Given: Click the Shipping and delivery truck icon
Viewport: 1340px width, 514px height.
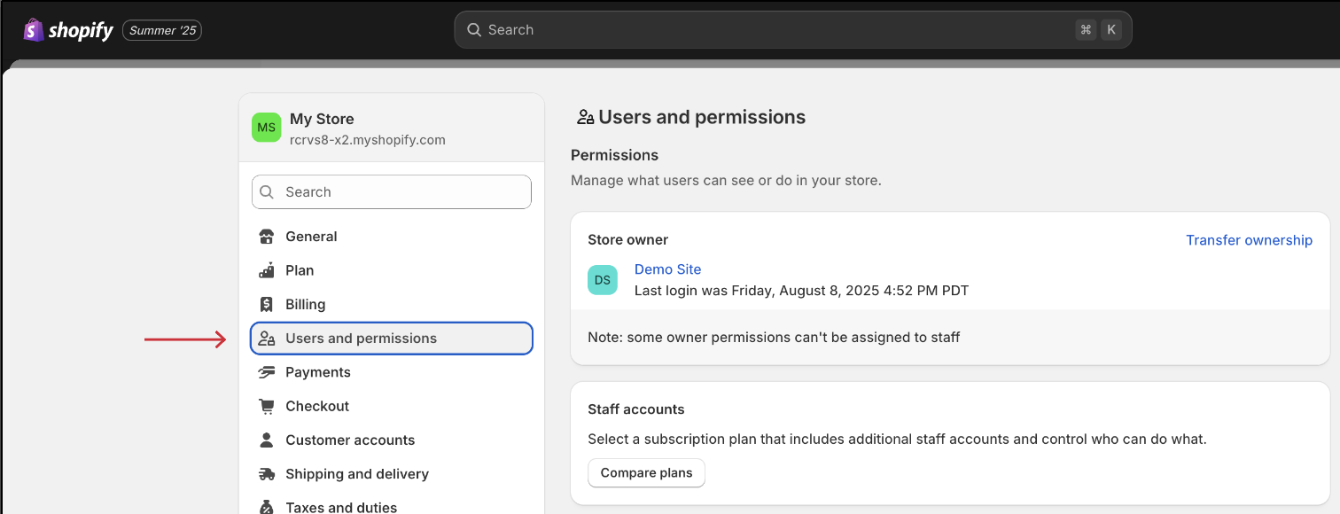Looking at the screenshot, I should pos(267,474).
